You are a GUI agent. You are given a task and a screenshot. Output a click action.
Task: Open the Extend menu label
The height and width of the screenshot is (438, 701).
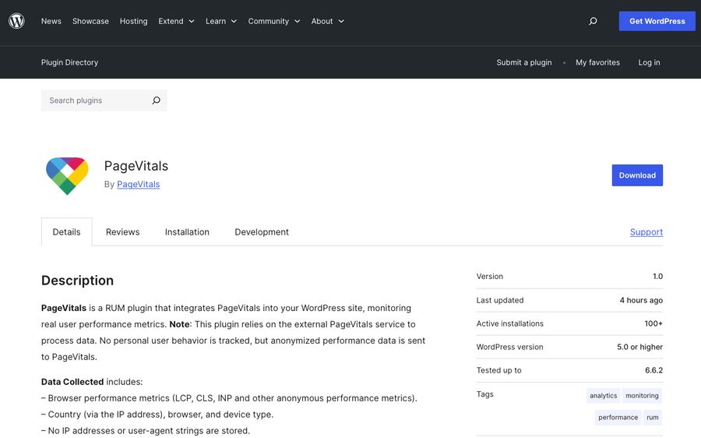[171, 21]
